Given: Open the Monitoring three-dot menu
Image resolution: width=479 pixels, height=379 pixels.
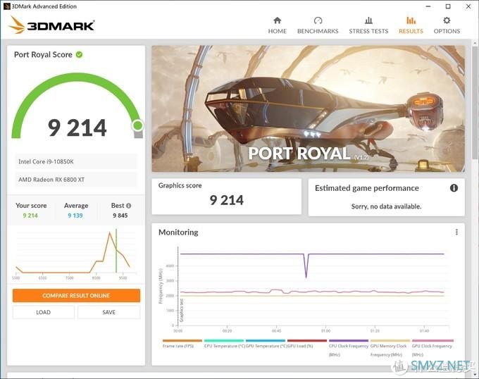Looking at the screenshot, I should point(456,232).
